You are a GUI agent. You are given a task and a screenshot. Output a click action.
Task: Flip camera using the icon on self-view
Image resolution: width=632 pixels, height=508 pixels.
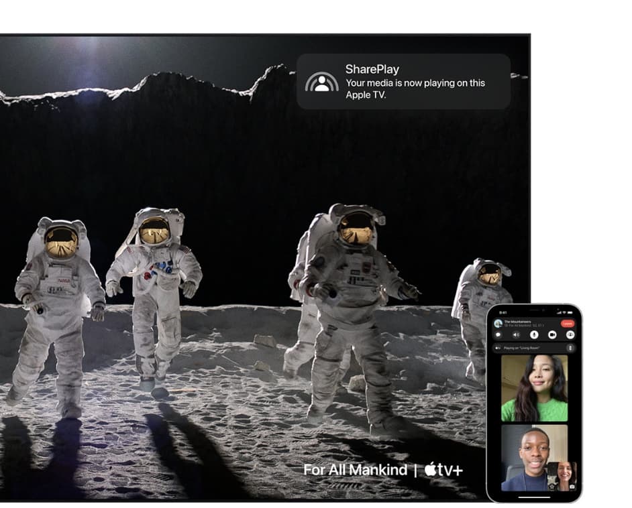pyautogui.click(x=572, y=487)
